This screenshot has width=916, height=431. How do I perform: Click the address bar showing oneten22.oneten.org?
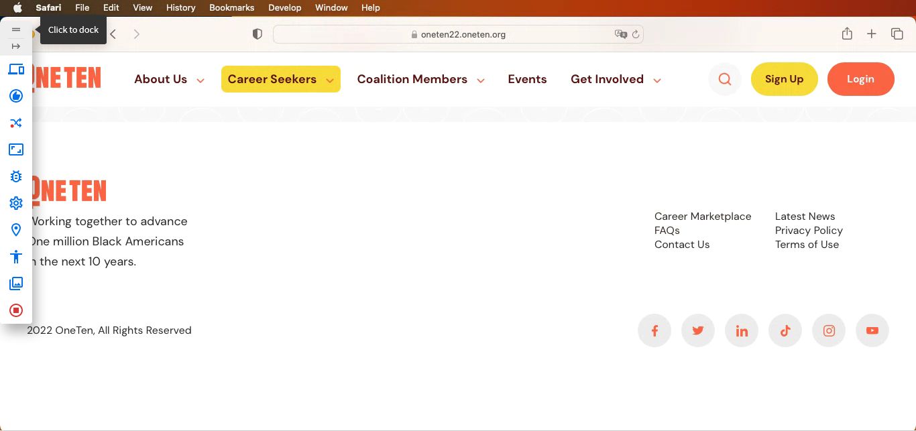click(x=458, y=34)
